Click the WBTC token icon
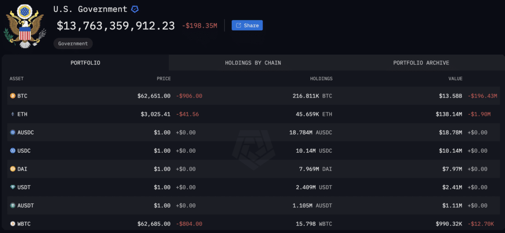Image resolution: width=505 pixels, height=233 pixels. pos(13,224)
